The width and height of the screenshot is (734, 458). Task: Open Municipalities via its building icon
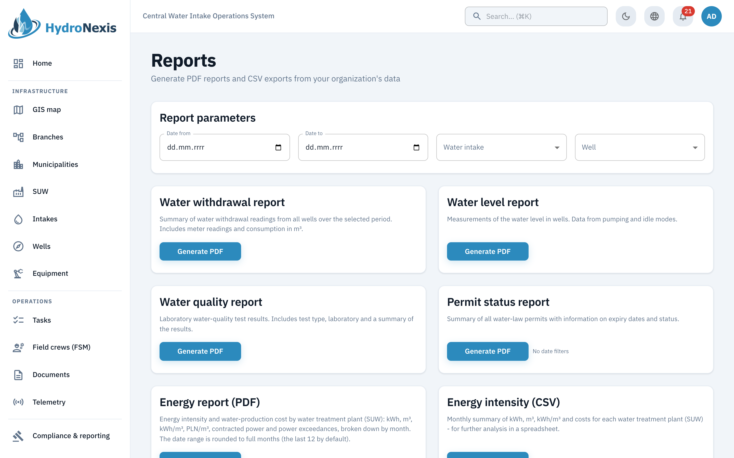(x=18, y=164)
